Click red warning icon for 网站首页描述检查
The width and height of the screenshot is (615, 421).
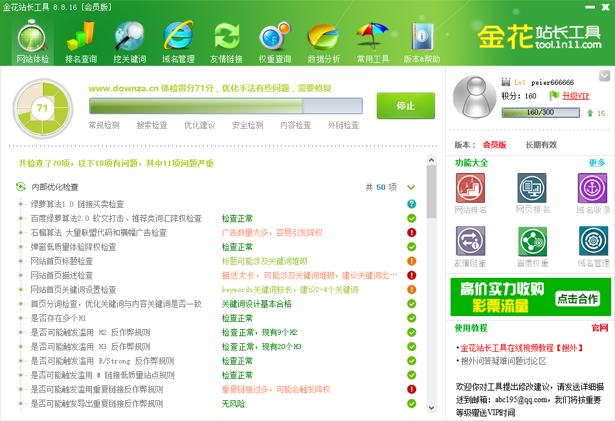click(x=412, y=275)
